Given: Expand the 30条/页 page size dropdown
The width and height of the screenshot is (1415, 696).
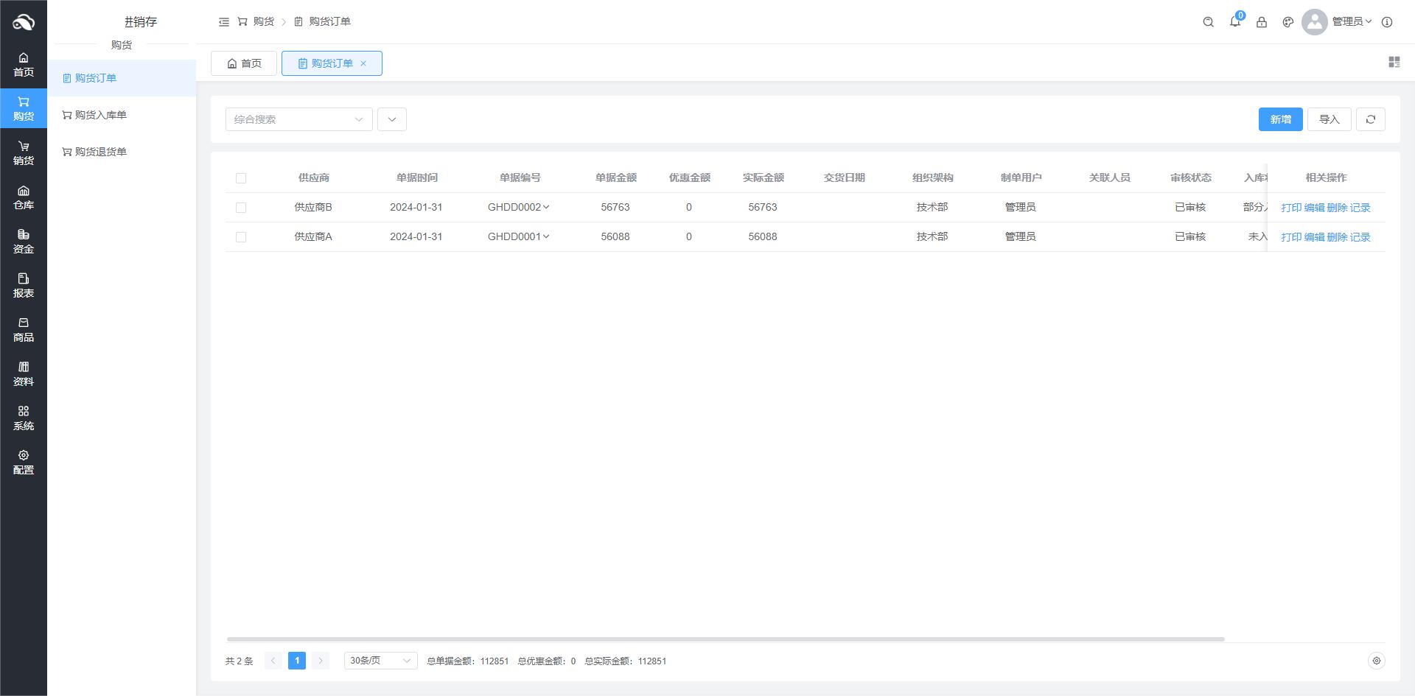Looking at the screenshot, I should tap(380, 661).
